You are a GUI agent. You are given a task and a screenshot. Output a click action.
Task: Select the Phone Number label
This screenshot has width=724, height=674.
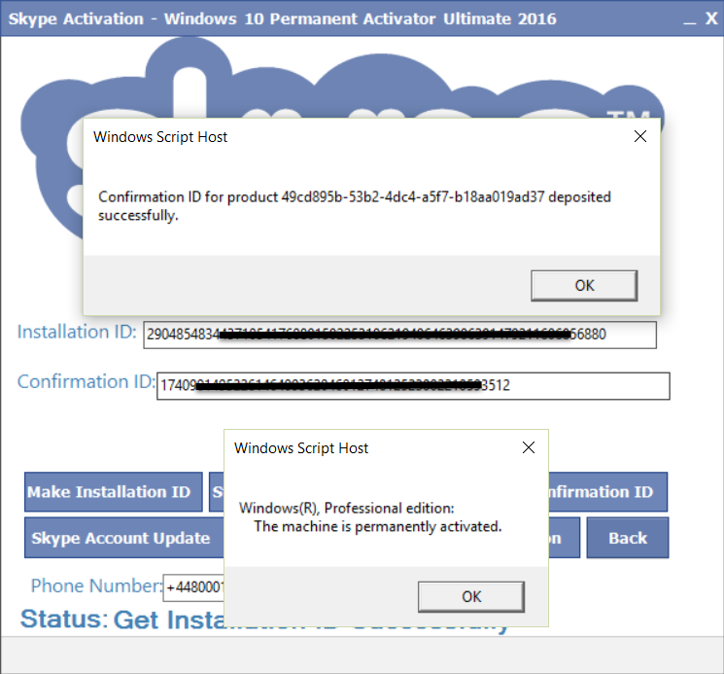[96, 585]
